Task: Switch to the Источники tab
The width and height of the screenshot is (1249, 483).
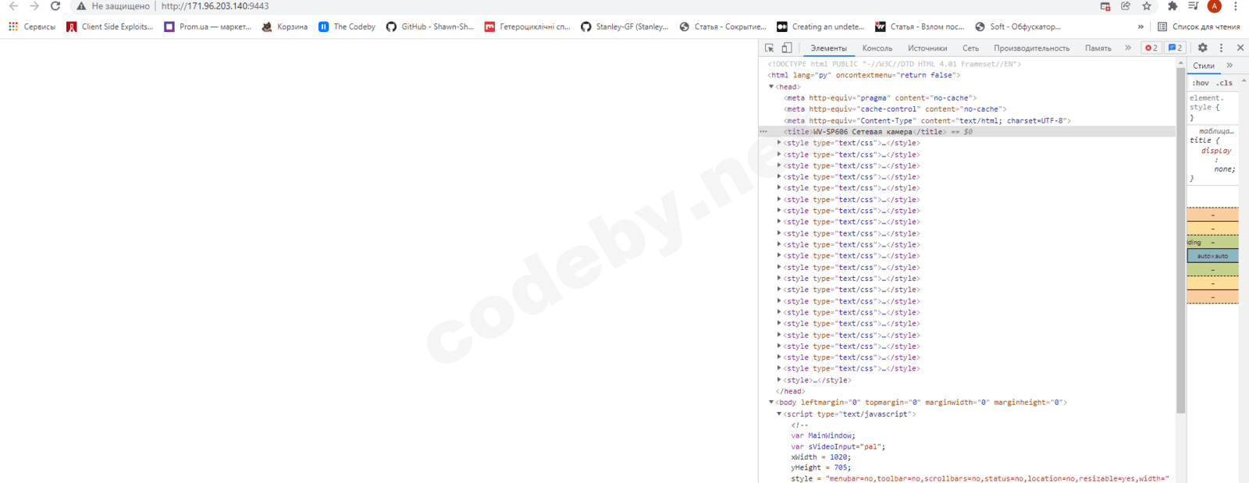Action: pos(927,48)
